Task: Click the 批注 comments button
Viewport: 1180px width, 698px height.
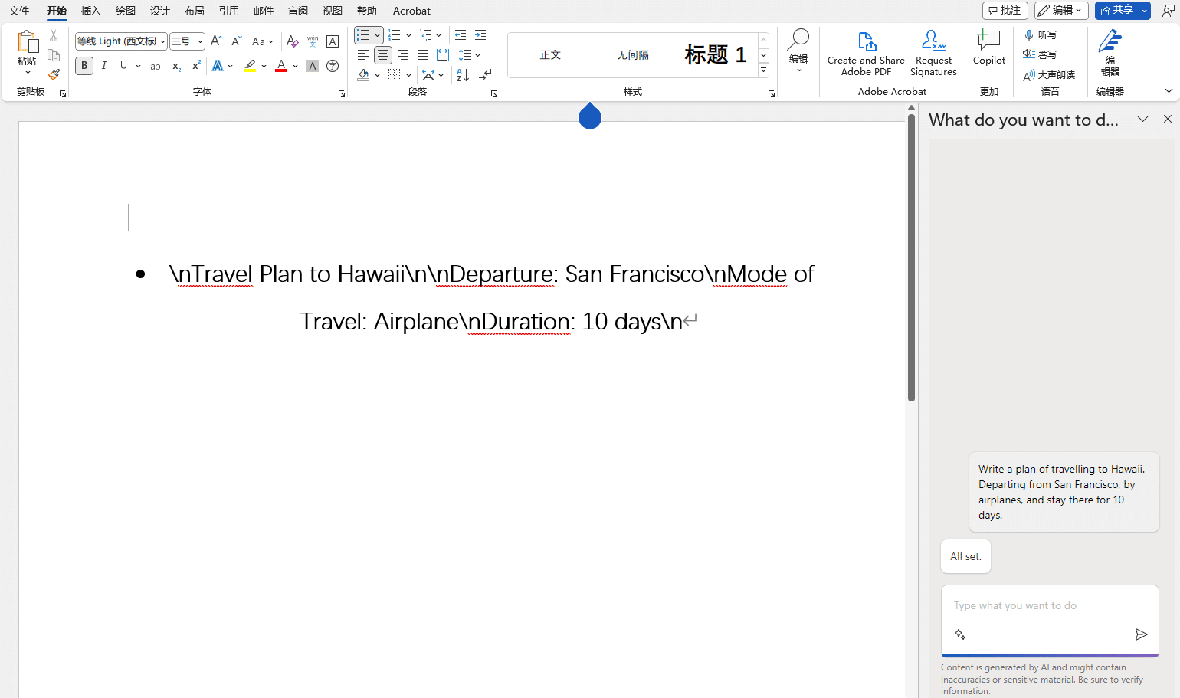Action: 1005,10
